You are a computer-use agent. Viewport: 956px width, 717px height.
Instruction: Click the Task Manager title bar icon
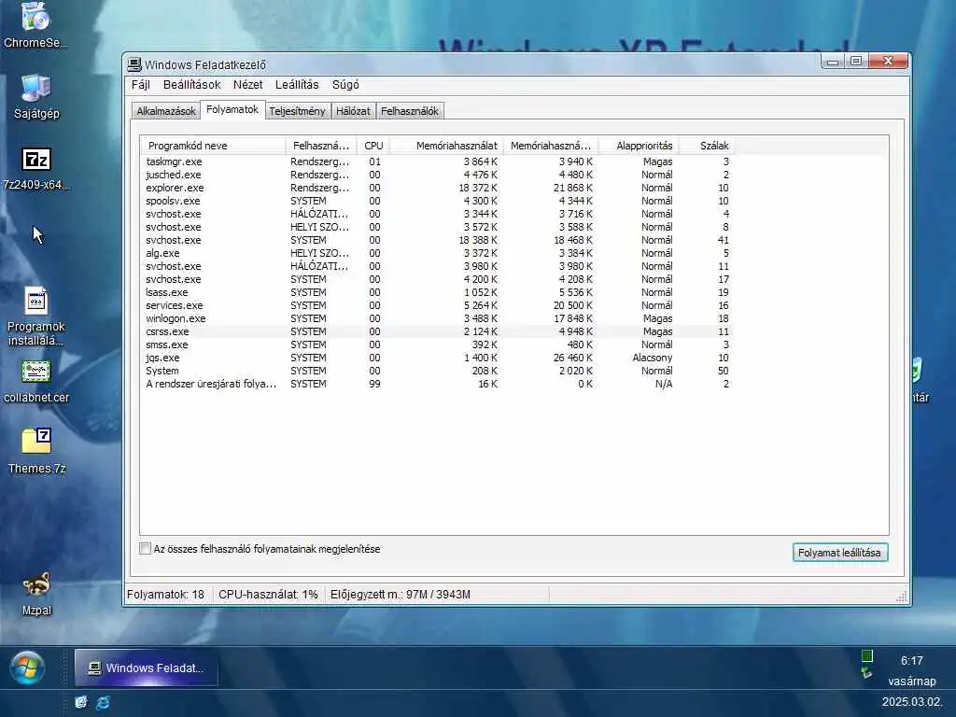[x=134, y=64]
